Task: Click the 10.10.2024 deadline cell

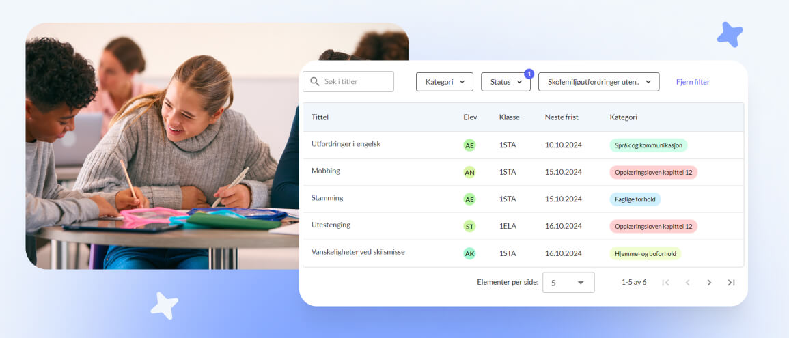Action: [x=563, y=145]
